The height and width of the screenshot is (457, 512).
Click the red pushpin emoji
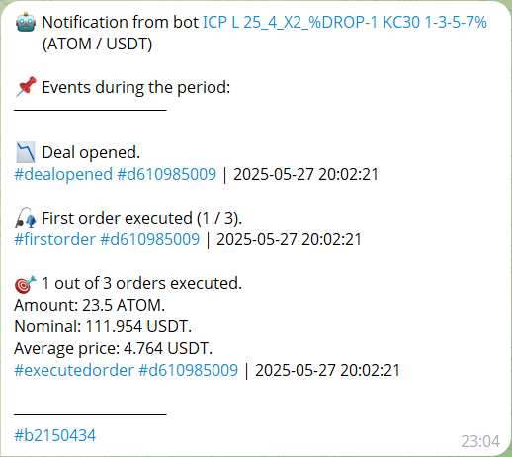click(x=26, y=87)
